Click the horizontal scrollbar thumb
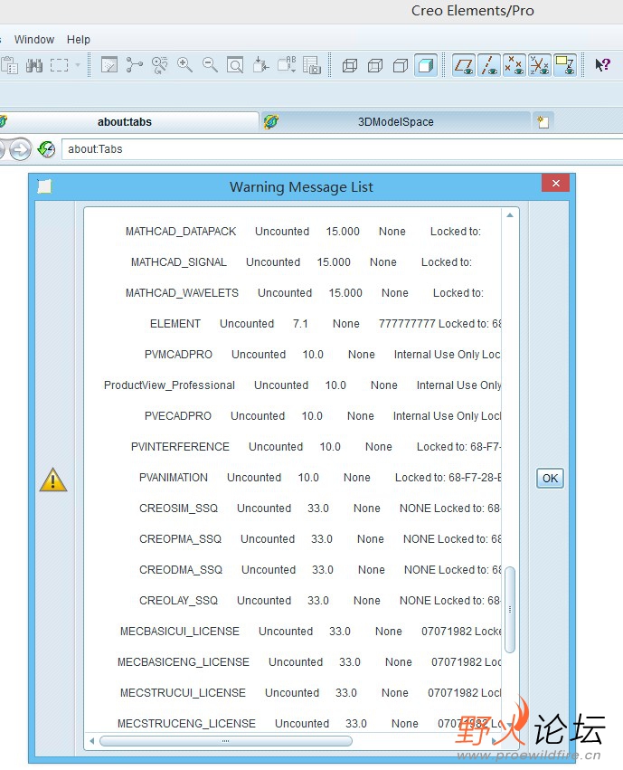 [x=226, y=741]
